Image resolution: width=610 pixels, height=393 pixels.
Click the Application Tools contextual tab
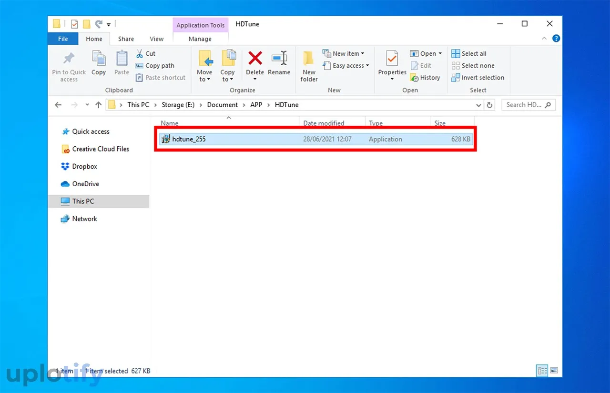click(201, 25)
